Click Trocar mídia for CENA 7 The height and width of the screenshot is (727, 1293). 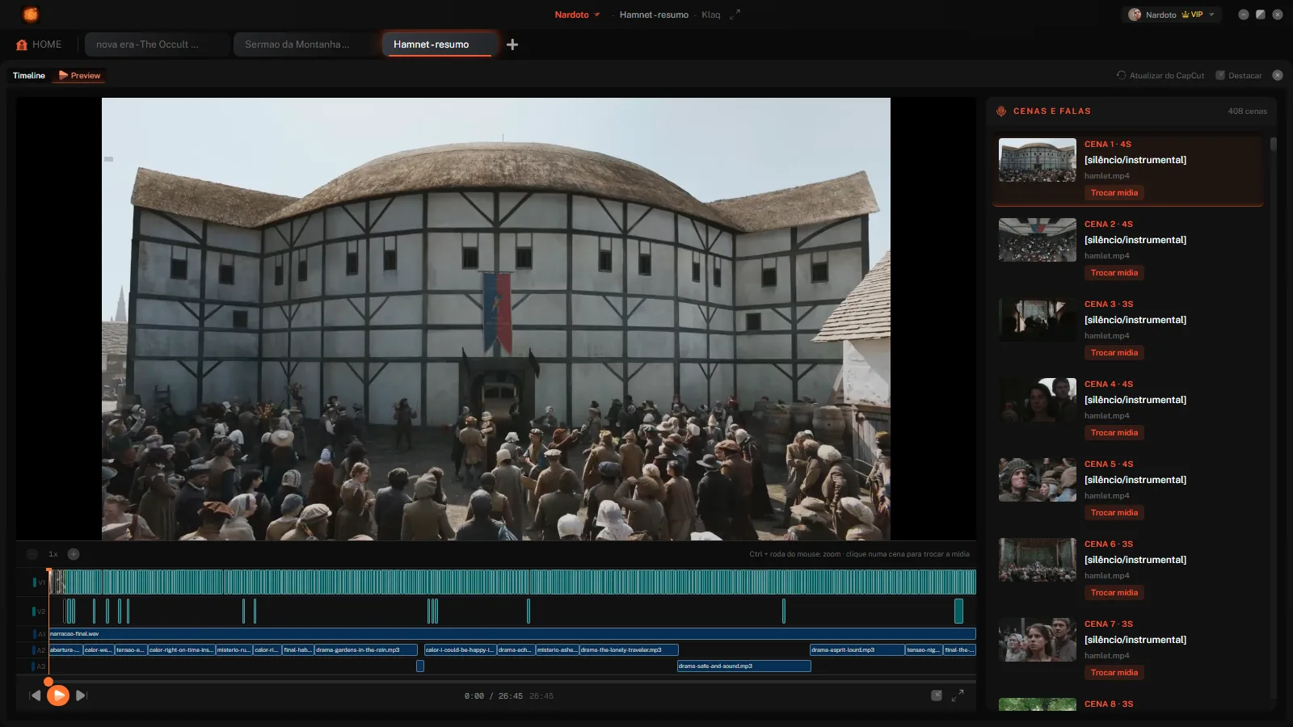(x=1114, y=673)
